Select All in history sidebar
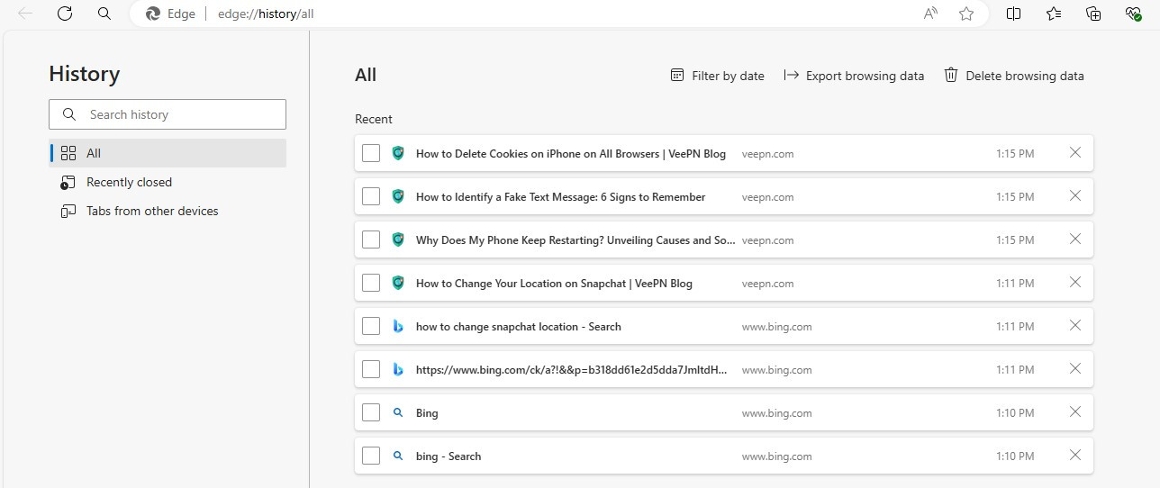 168,153
